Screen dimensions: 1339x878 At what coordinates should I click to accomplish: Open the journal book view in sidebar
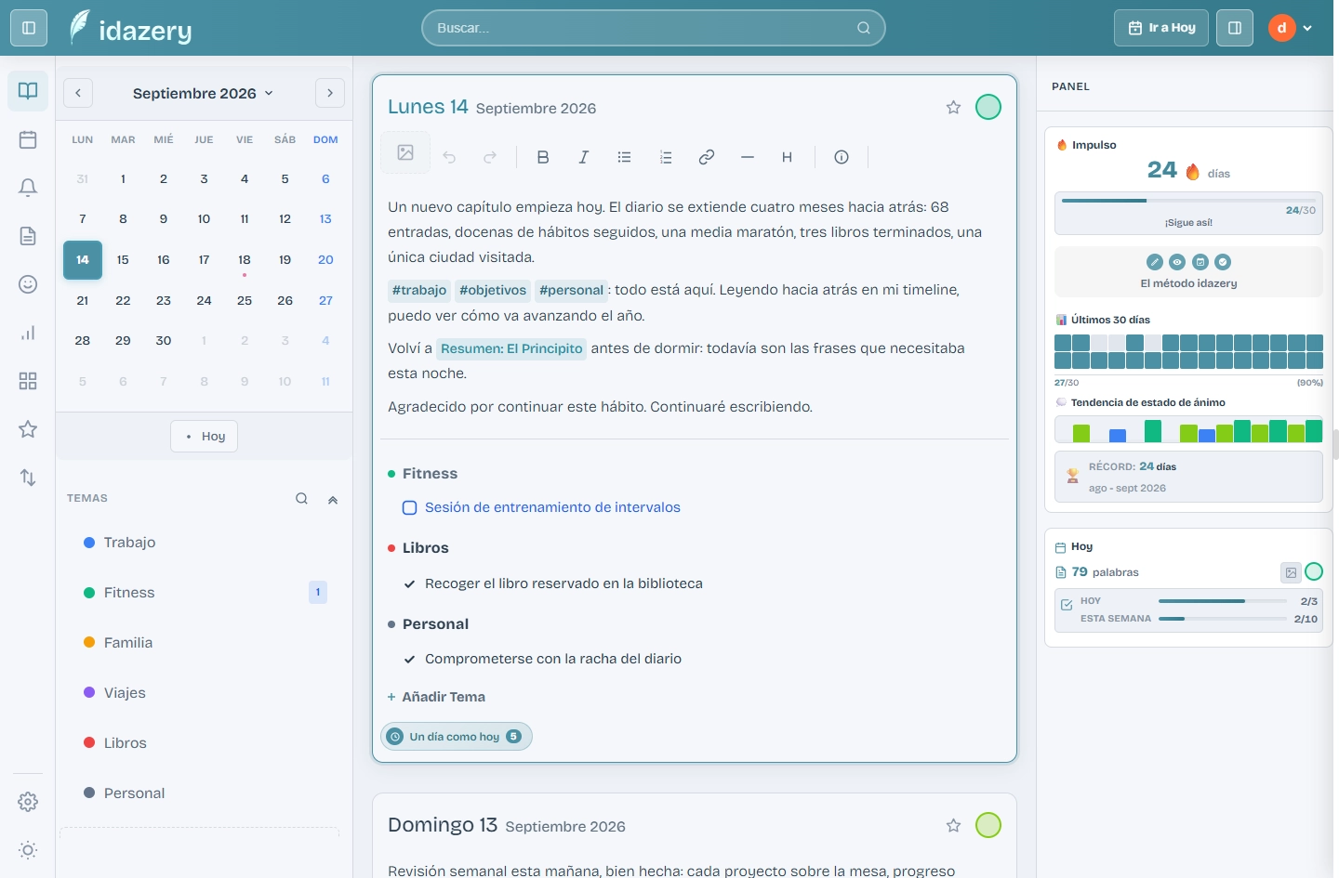coord(28,91)
